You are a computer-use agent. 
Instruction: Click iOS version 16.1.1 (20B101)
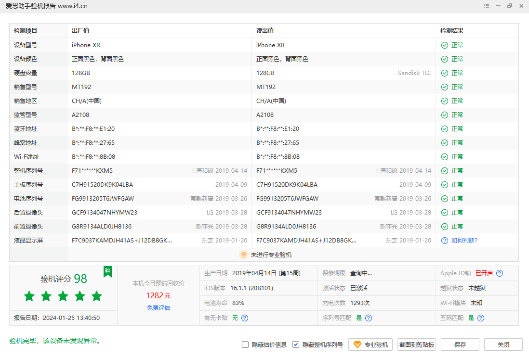coord(251,288)
